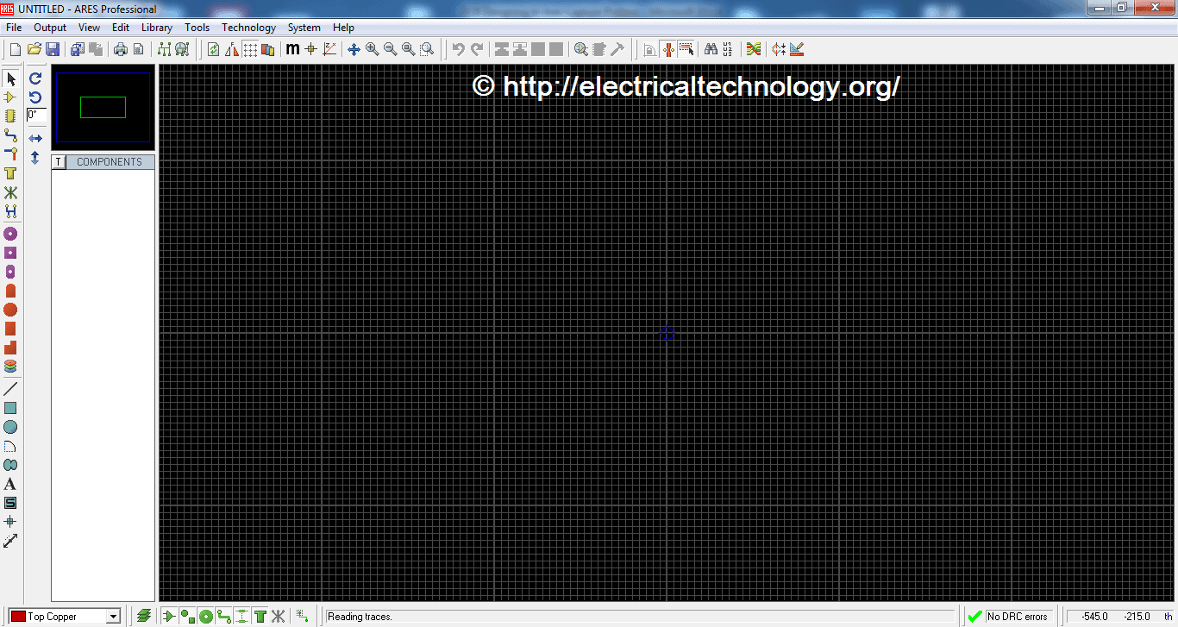The image size is (1178, 627).
Task: Open the Top Copper layer dropdown
Action: pos(113,617)
